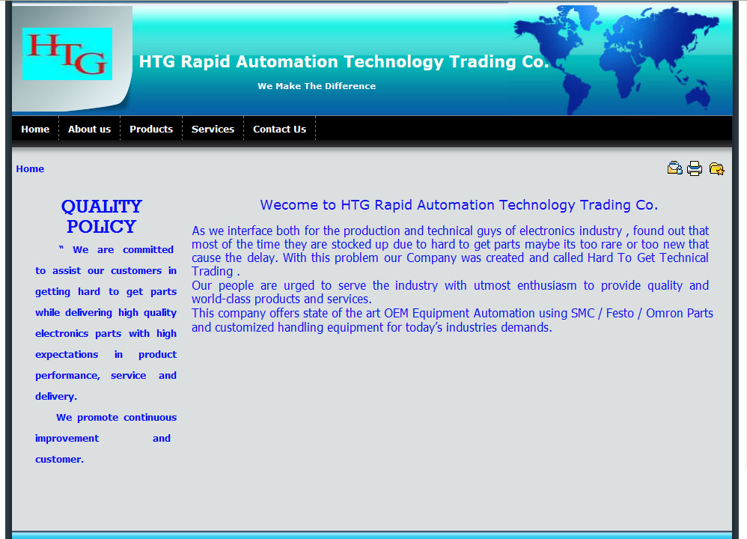Click the HTG logo image
This screenshot has height=539, width=747.
[x=67, y=54]
